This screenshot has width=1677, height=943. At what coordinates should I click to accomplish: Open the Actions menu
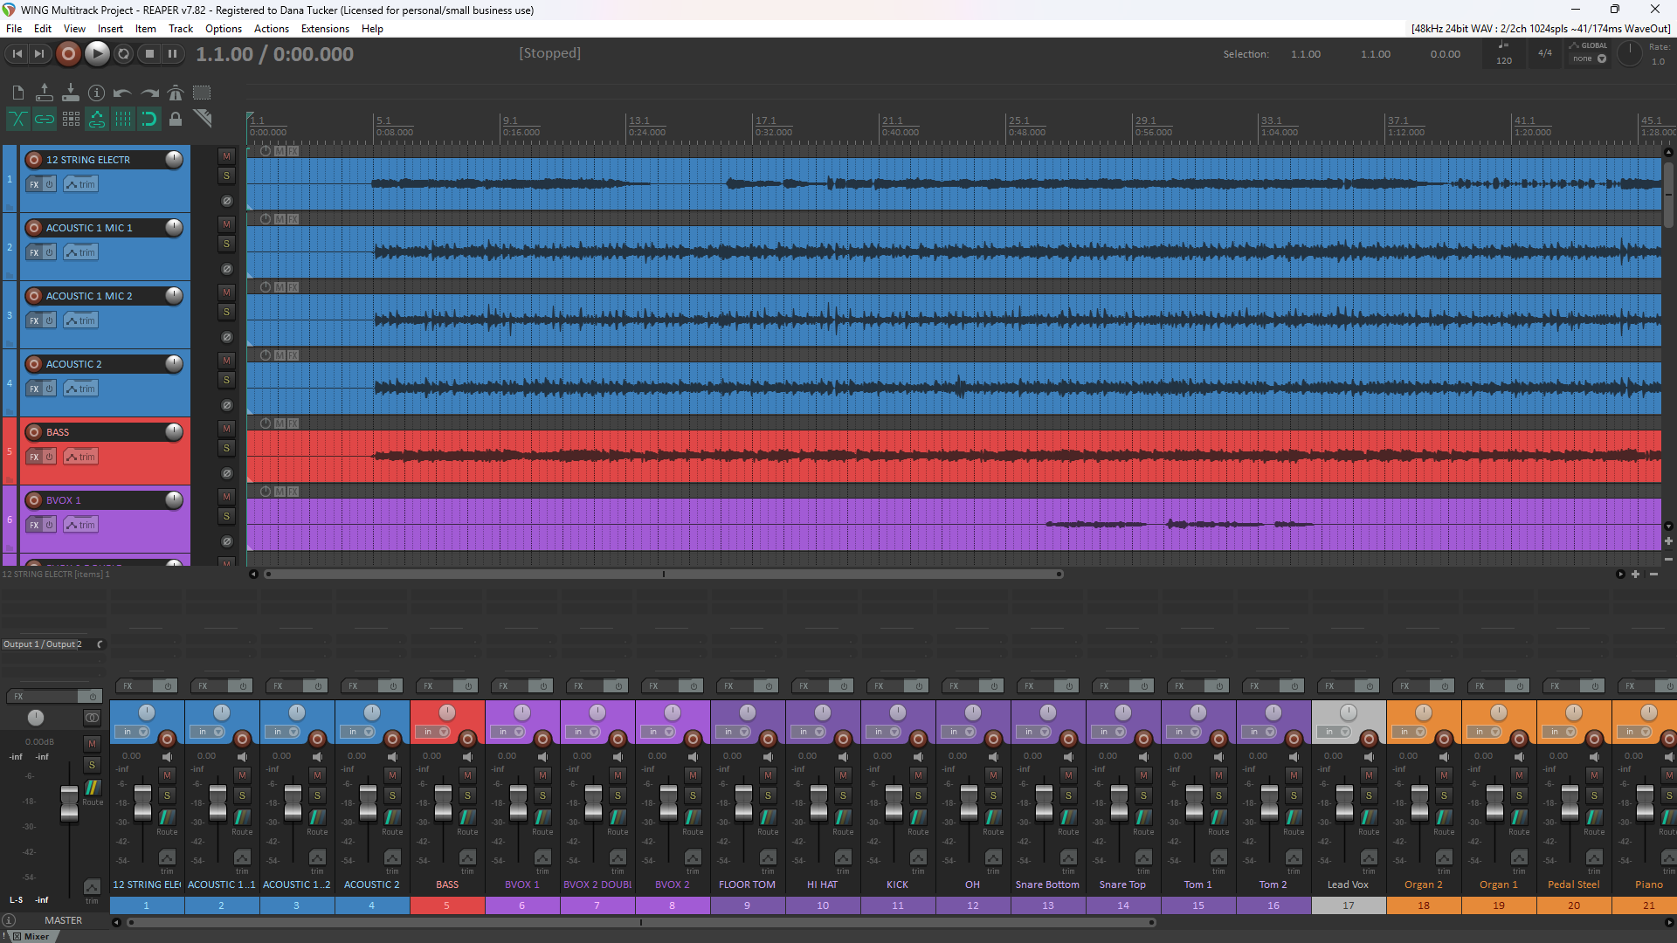click(x=272, y=29)
